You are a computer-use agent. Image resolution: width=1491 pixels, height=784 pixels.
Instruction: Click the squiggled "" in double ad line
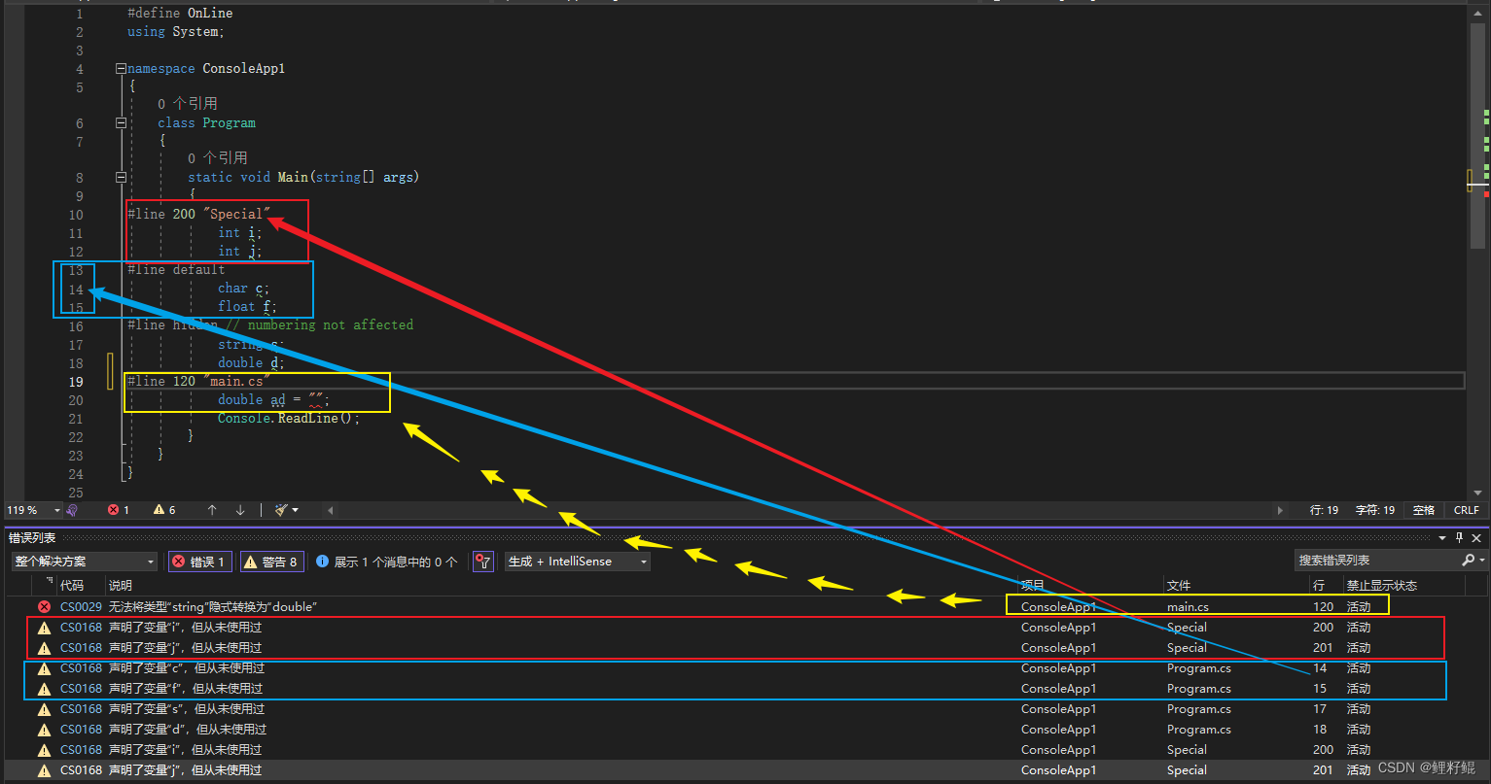pos(315,400)
